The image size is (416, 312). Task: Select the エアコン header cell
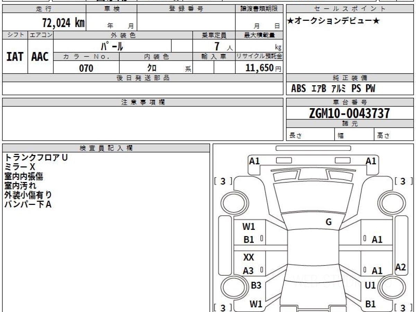point(41,35)
